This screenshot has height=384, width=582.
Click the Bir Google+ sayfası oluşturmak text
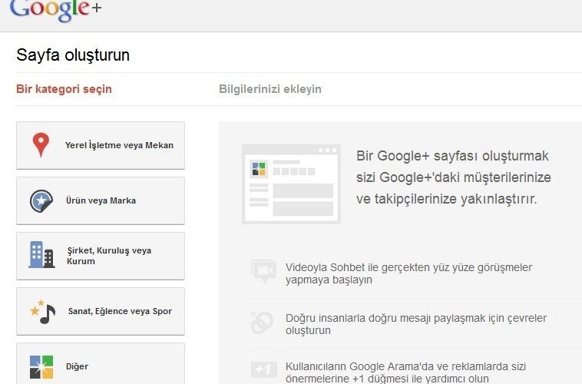[454, 177]
